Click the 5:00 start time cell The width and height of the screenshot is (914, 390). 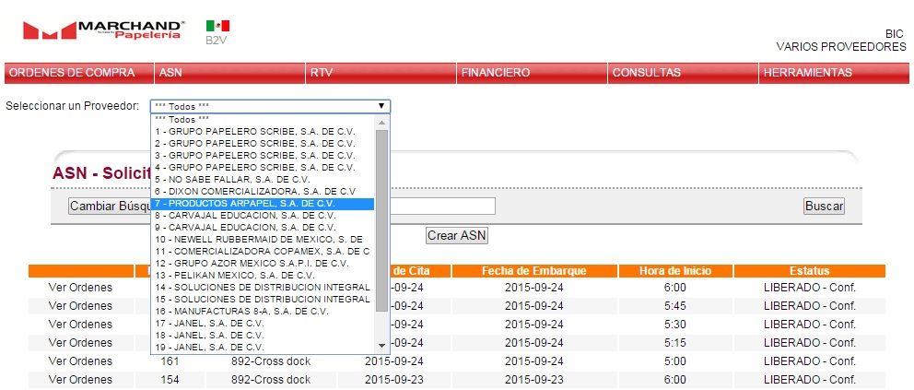click(675, 361)
